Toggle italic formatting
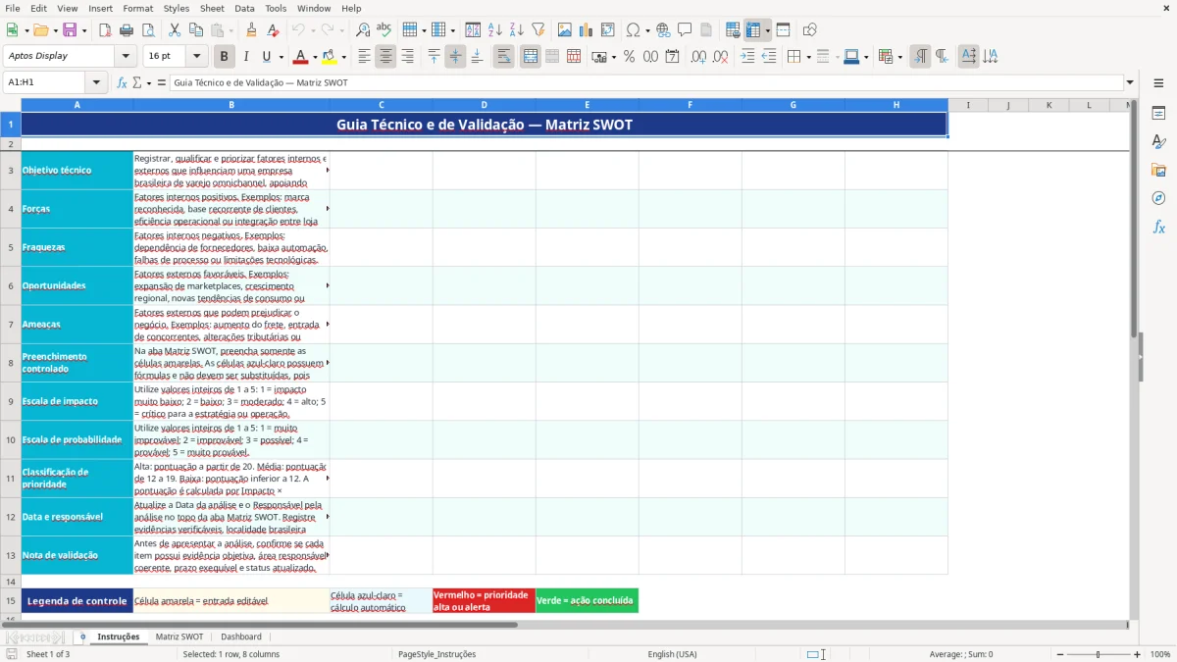Image resolution: width=1177 pixels, height=662 pixels. (246, 56)
